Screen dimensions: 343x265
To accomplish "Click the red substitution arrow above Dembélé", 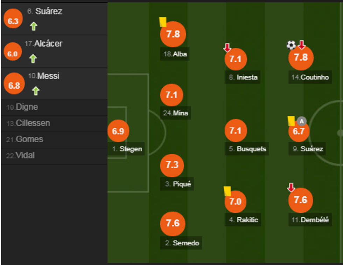I will [291, 188].
